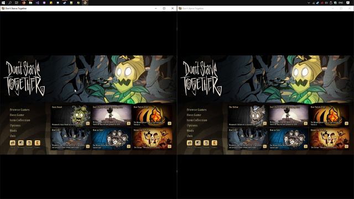
Task: Click link icon on right window orange shadow card
Action: (346, 146)
